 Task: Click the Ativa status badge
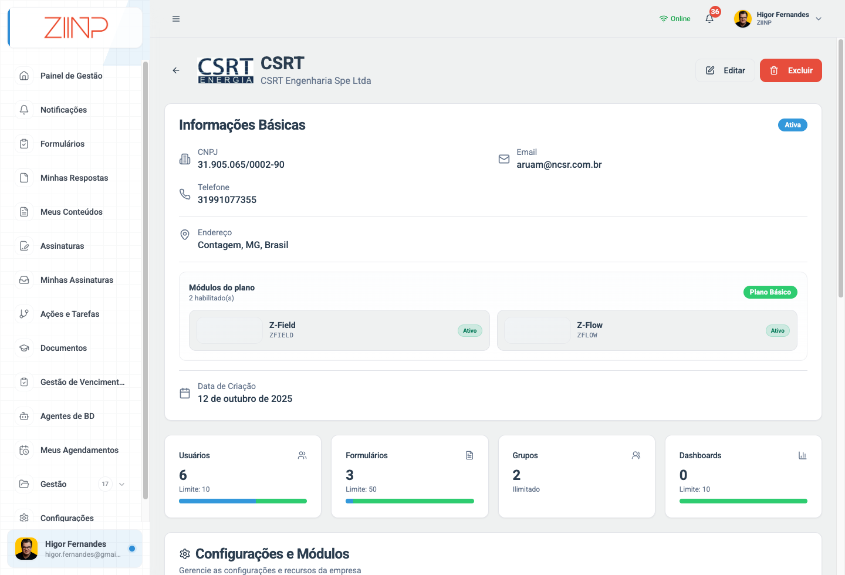coord(793,125)
